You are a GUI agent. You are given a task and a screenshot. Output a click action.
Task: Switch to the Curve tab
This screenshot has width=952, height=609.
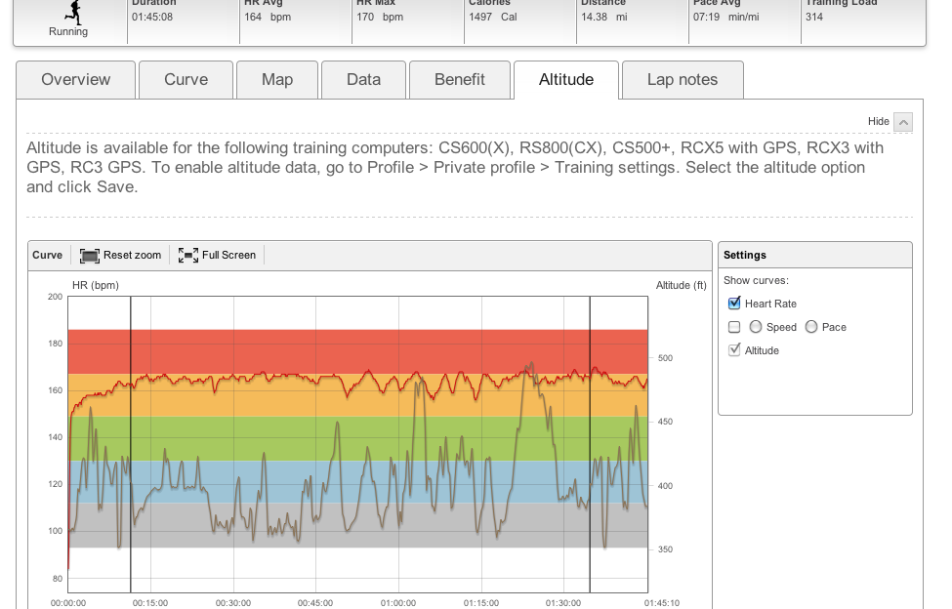(x=186, y=79)
